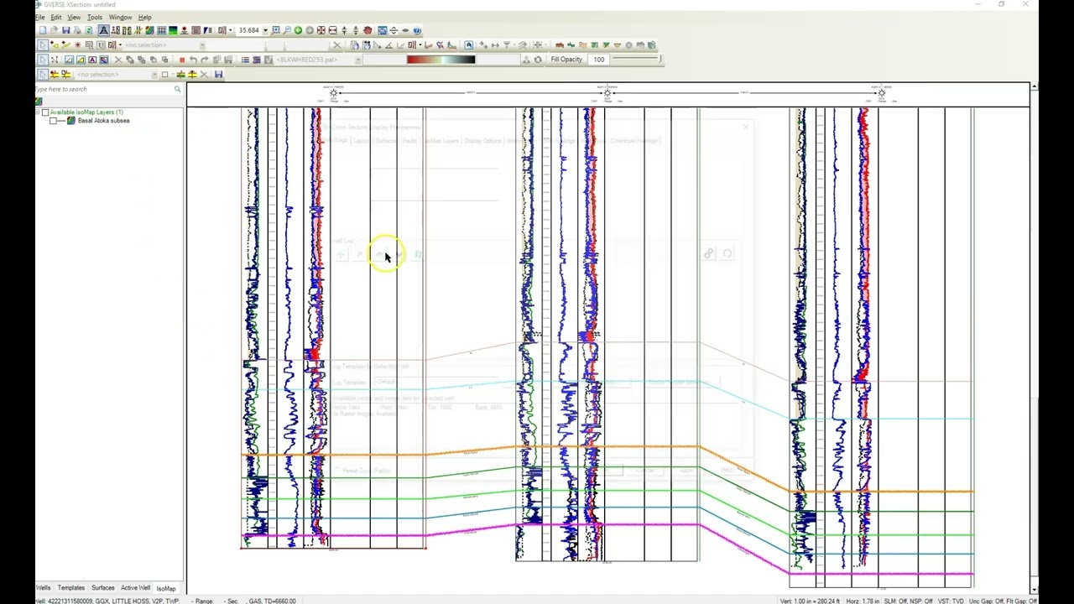Click the Fill Opacity value field
Image resolution: width=1074 pixels, height=604 pixels.
pos(598,60)
